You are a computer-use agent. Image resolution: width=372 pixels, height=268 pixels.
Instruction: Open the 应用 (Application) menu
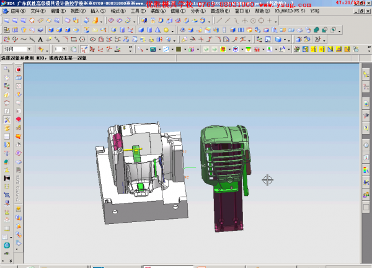pos(18,11)
